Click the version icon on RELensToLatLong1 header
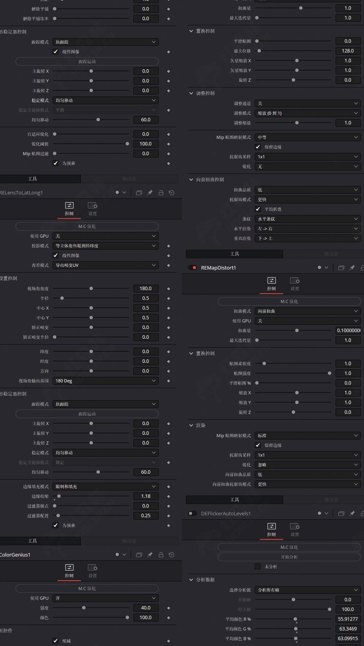Viewport: 364px width, 646px height. 139,193
